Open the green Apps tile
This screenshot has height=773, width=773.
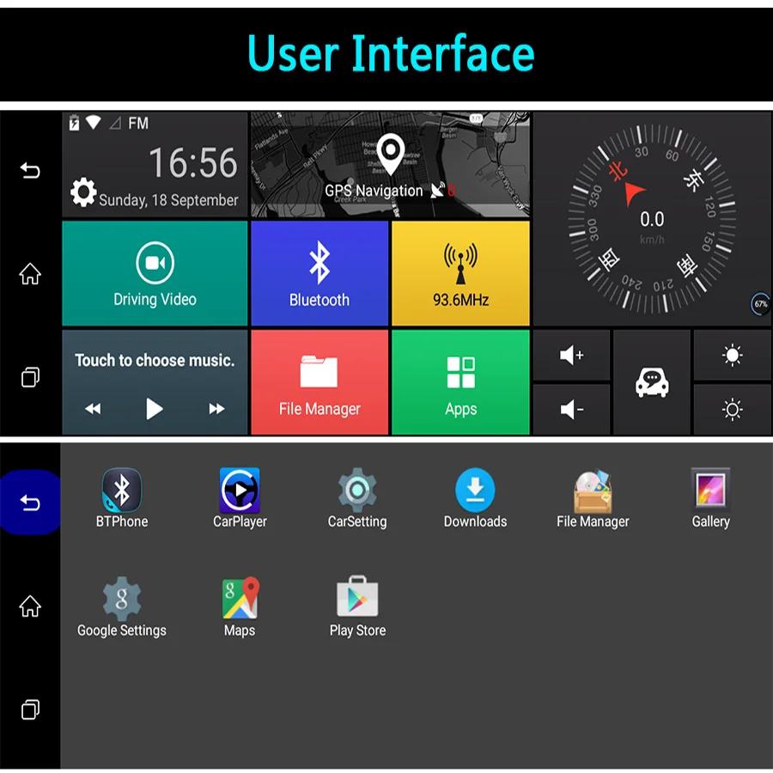pos(460,382)
